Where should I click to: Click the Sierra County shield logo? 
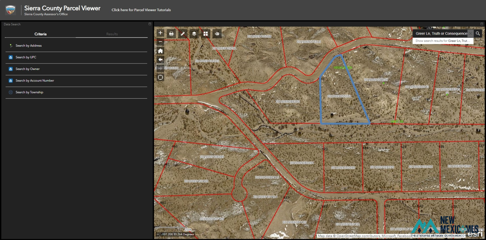10,10
